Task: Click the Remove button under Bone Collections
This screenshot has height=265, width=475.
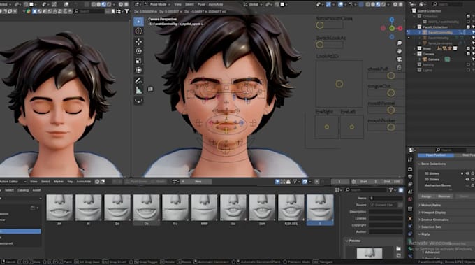Action: pos(444,196)
